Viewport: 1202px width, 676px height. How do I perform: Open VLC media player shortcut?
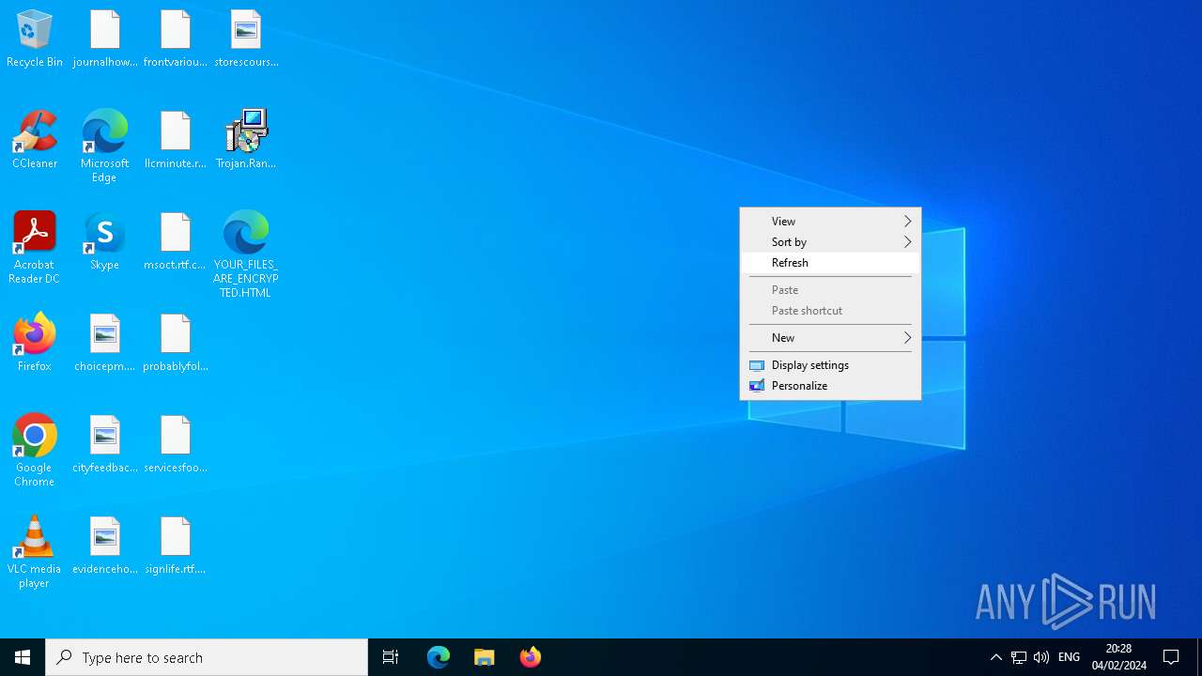click(35, 552)
